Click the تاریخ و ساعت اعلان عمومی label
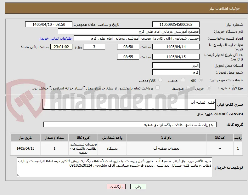This screenshot has width=248, height=195. [97, 25]
